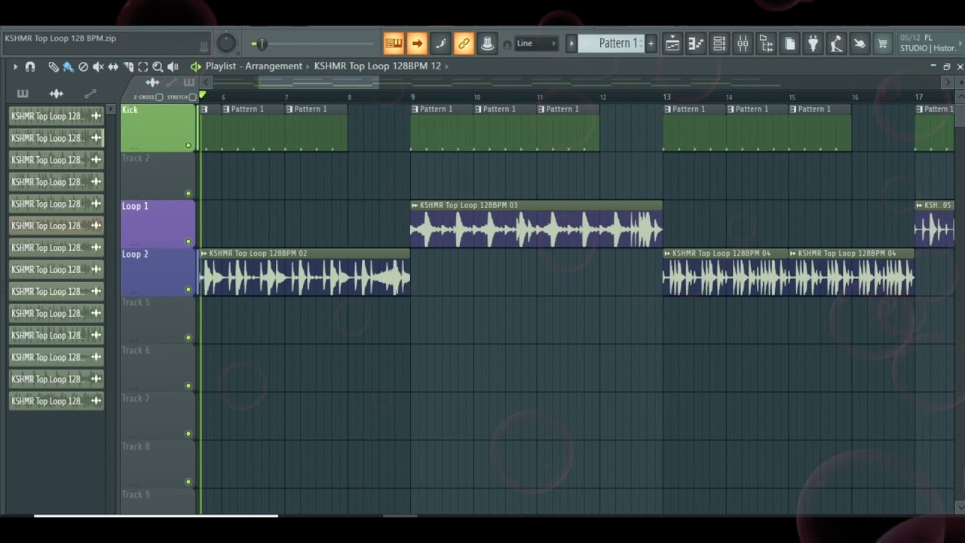Click the master volume knob
The height and width of the screenshot is (543, 965).
point(226,44)
